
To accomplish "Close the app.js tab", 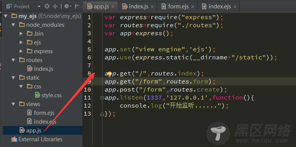I will pos(113,7).
